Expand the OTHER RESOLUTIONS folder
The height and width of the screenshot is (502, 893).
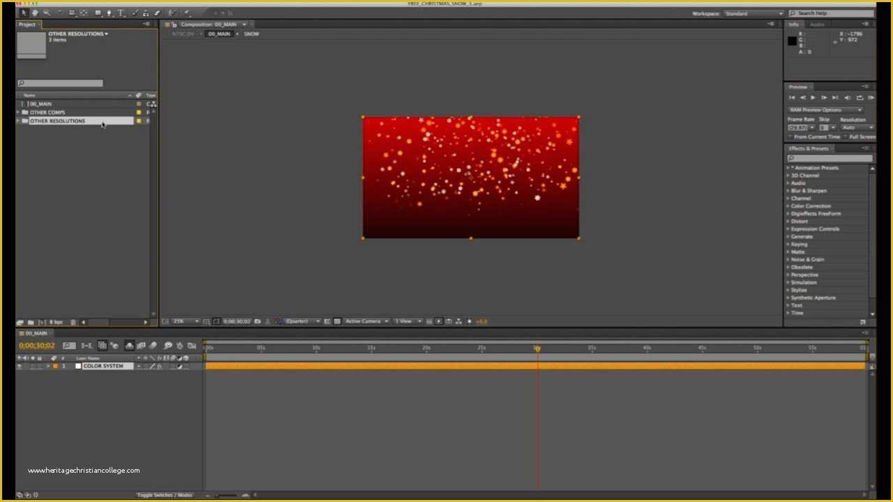click(19, 121)
